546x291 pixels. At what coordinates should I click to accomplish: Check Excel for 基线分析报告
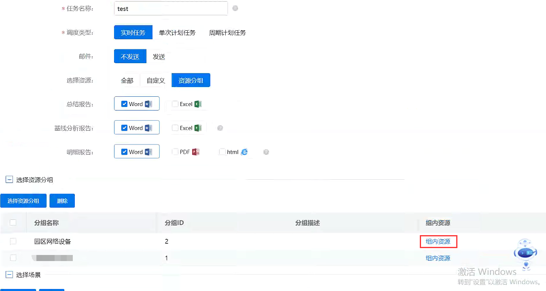click(x=175, y=128)
